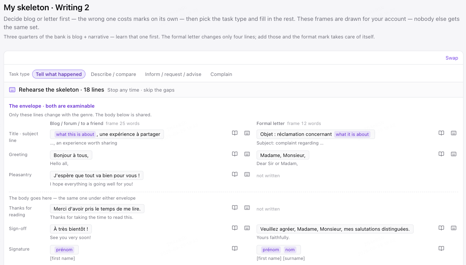
Task: Click the 'My skeleton · Writing 2' page title
Action: [46, 7]
